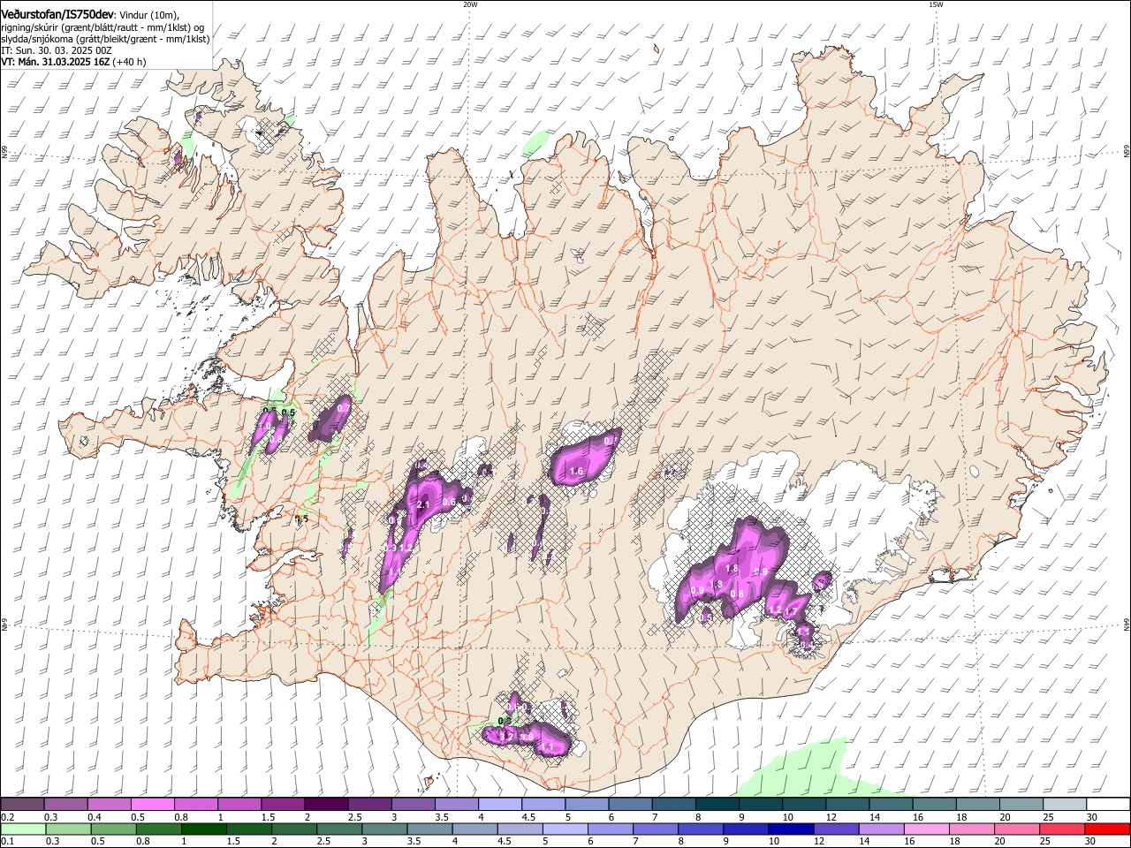Pick light pink rain-legend swatch between 16 and 18
The image size is (1131, 848).
(930, 829)
